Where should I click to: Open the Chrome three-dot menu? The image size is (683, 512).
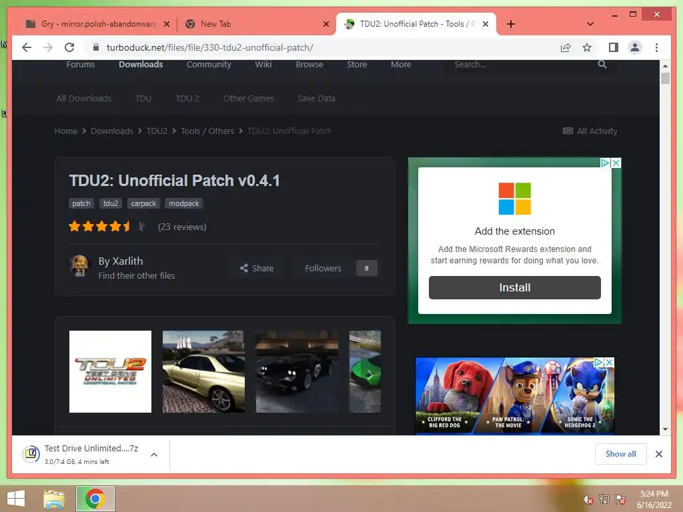coord(656,47)
